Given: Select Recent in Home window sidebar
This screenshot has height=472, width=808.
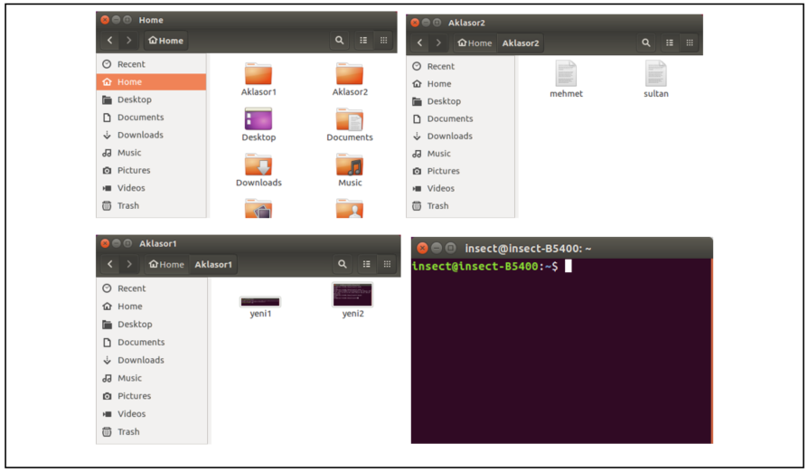Looking at the screenshot, I should [151, 64].
